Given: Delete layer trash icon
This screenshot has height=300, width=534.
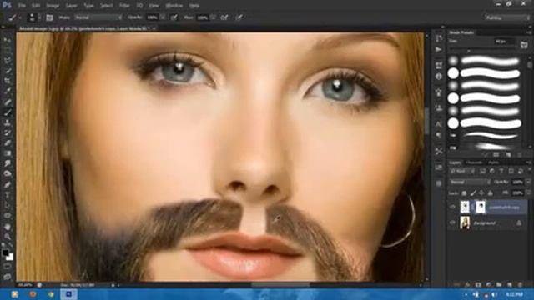Looking at the screenshot, I should coord(520,284).
